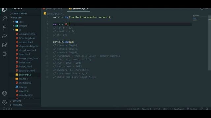The height and width of the screenshot is (118, 211).
Task: Open imagegallery.html file
Action: click(x=29, y=58)
